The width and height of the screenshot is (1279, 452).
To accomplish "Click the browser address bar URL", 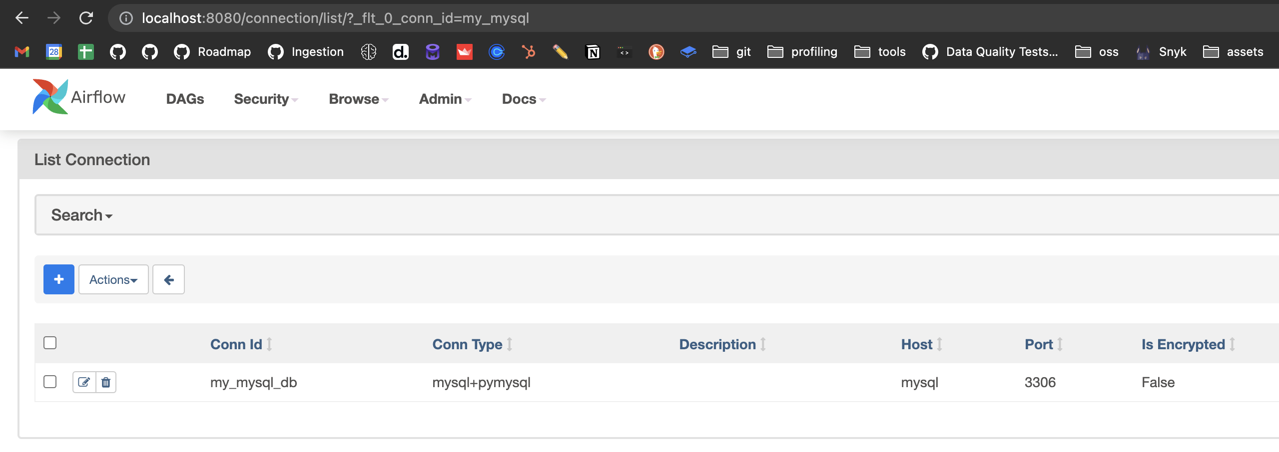I will [335, 18].
